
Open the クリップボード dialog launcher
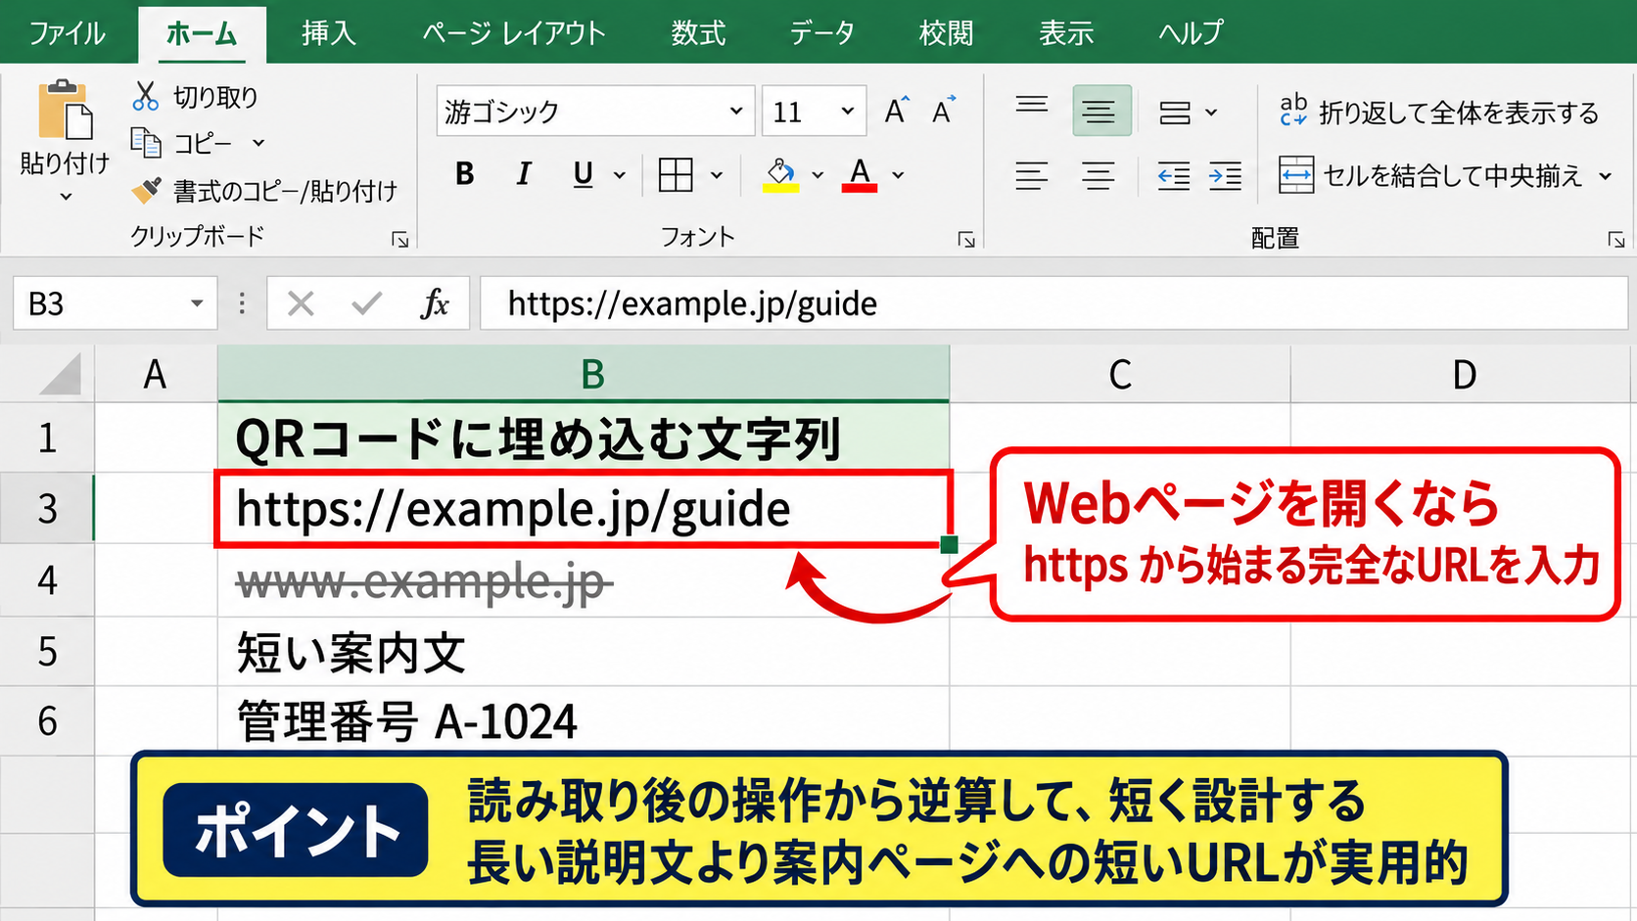pyautogui.click(x=399, y=240)
